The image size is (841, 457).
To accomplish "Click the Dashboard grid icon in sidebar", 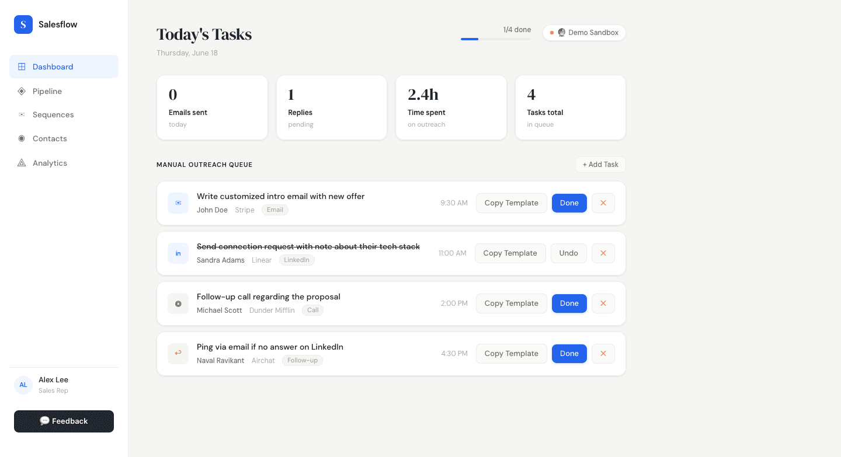I will click(22, 67).
